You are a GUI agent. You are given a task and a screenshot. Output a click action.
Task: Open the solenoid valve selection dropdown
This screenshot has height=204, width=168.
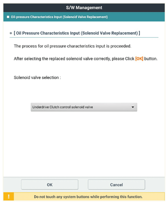coord(84,107)
